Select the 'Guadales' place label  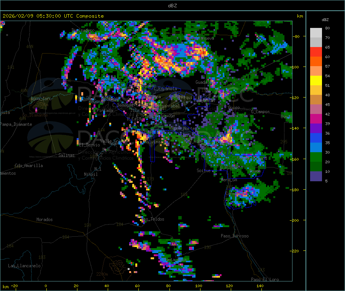pos(204,82)
